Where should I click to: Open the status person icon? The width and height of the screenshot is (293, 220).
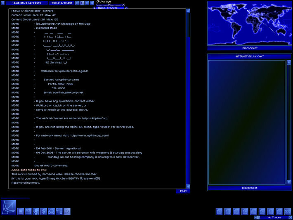pos(36,211)
